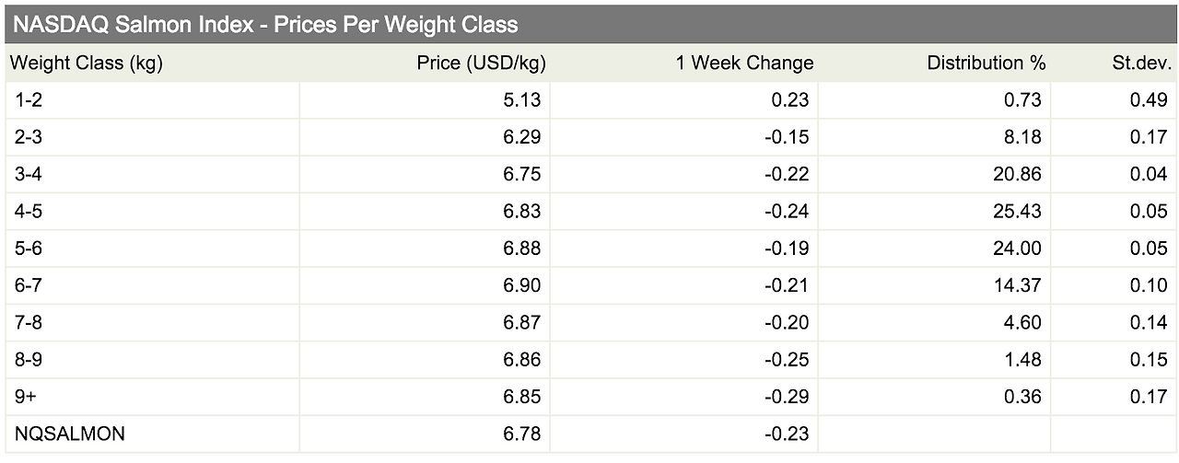Click the NQSALMON index row label
Image resolution: width=1179 pixels, height=463 pixels.
[x=69, y=434]
